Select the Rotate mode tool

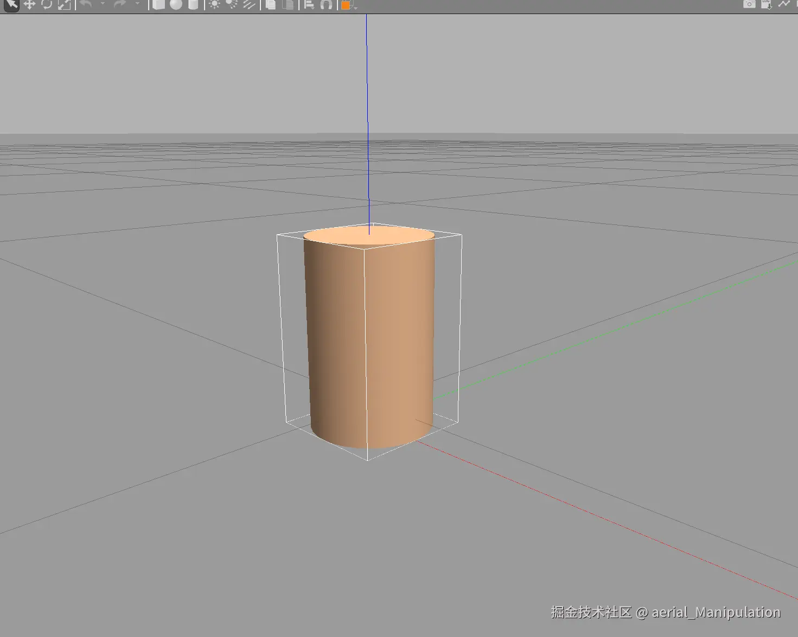pyautogui.click(x=47, y=5)
